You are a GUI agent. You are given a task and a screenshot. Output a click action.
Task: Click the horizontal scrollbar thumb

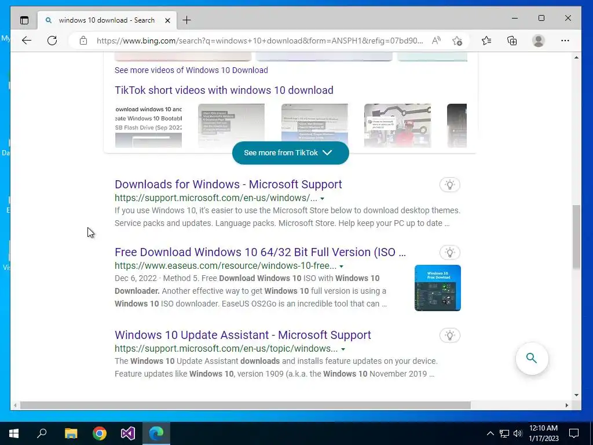(x=245, y=405)
